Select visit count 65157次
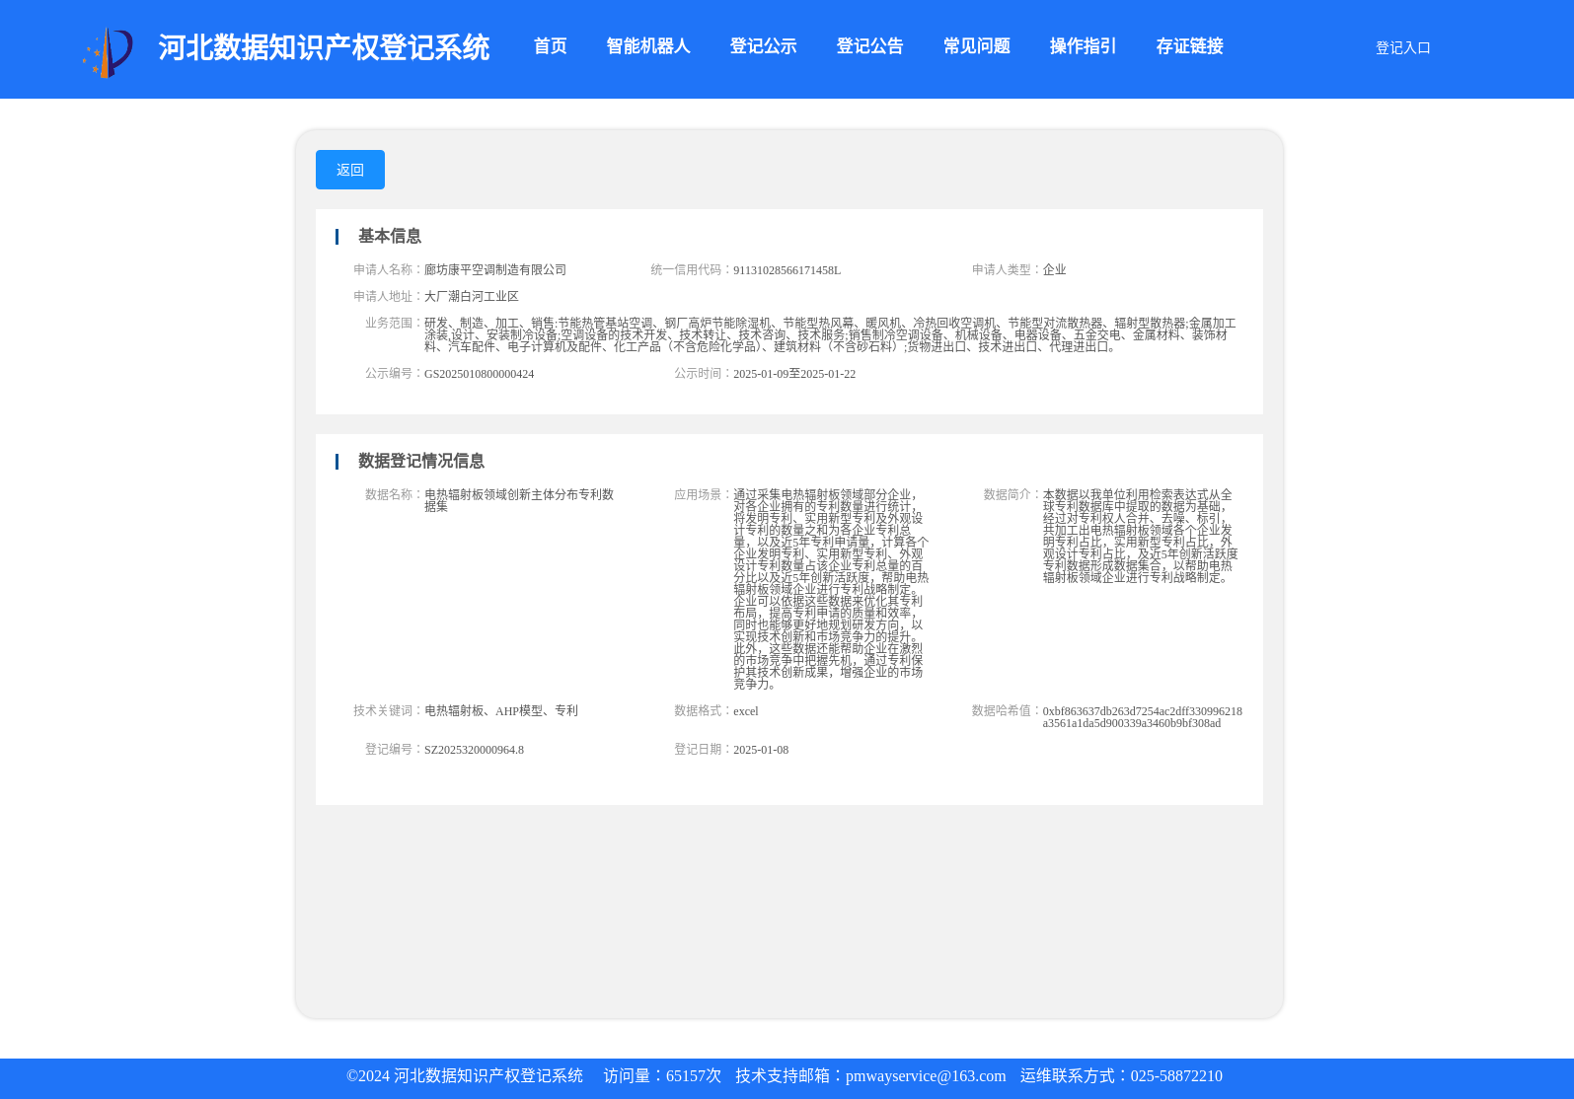This screenshot has width=1574, height=1099. pyautogui.click(x=694, y=1076)
